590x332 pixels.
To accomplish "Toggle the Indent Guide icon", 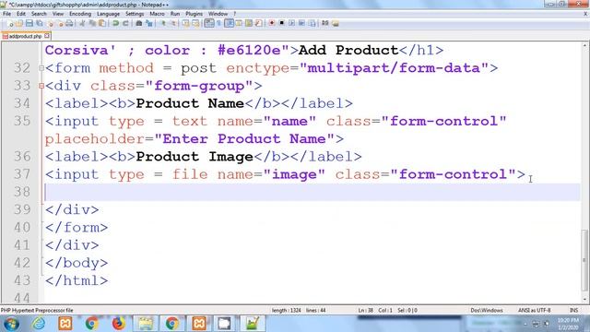I will tap(229, 23).
